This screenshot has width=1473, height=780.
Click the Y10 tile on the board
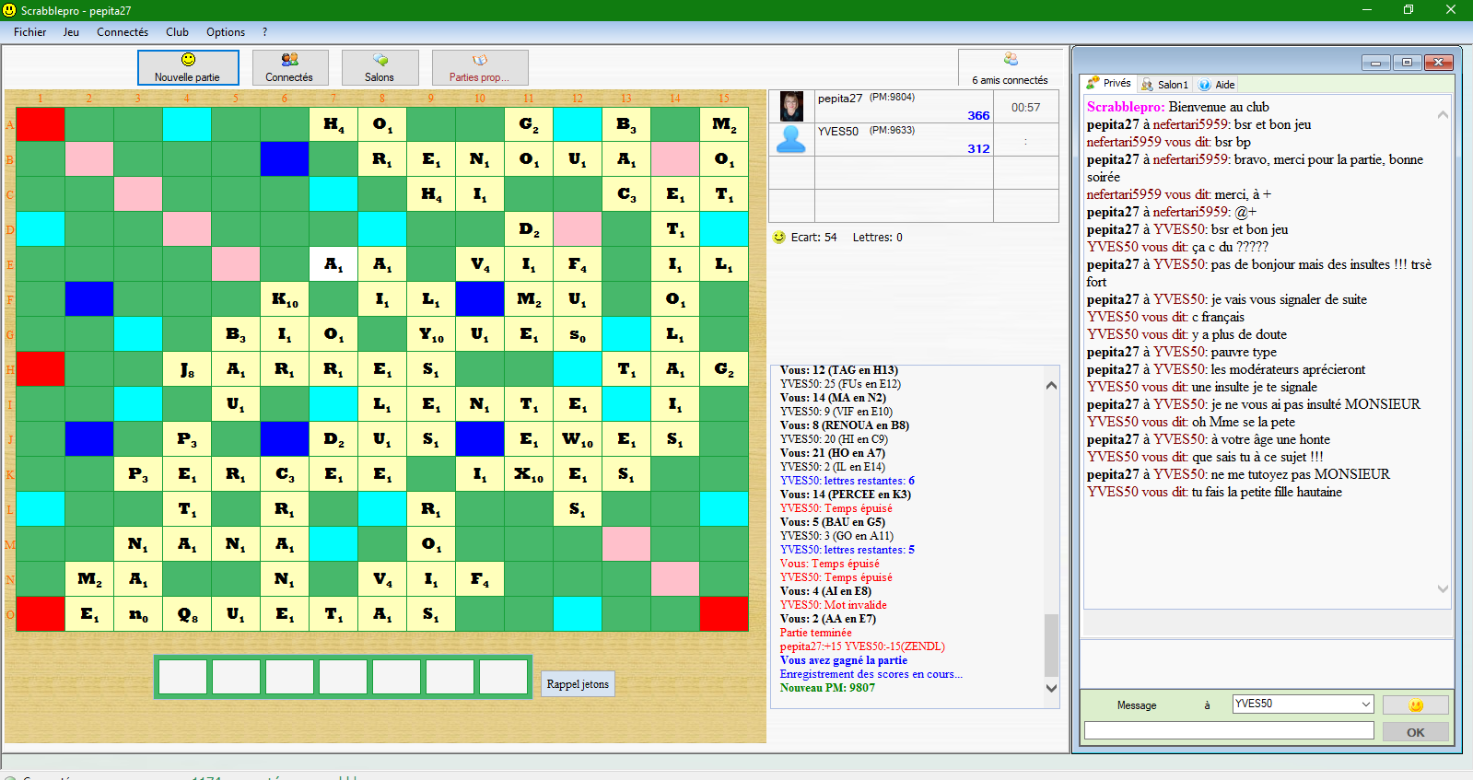(x=431, y=334)
